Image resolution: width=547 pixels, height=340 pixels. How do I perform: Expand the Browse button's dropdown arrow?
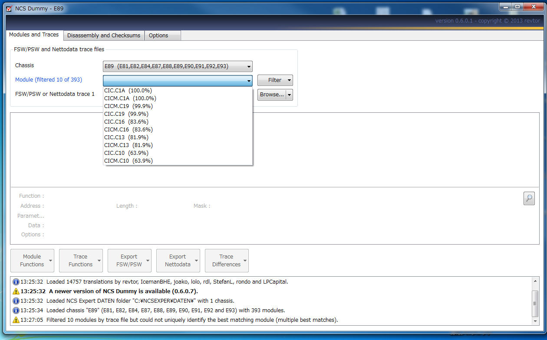(x=290, y=95)
